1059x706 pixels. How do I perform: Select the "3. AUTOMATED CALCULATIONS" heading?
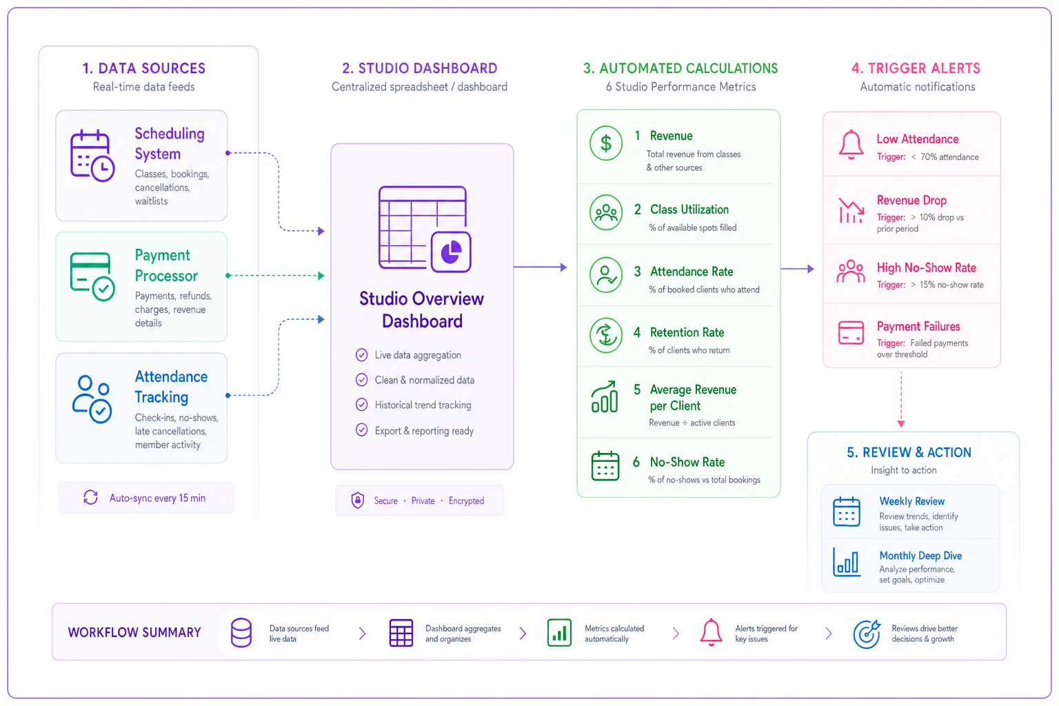coord(680,68)
